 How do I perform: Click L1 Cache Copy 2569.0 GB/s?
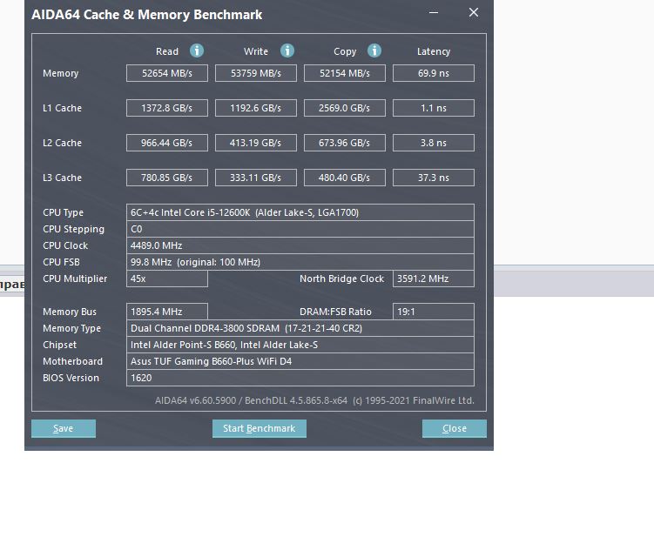pos(345,108)
